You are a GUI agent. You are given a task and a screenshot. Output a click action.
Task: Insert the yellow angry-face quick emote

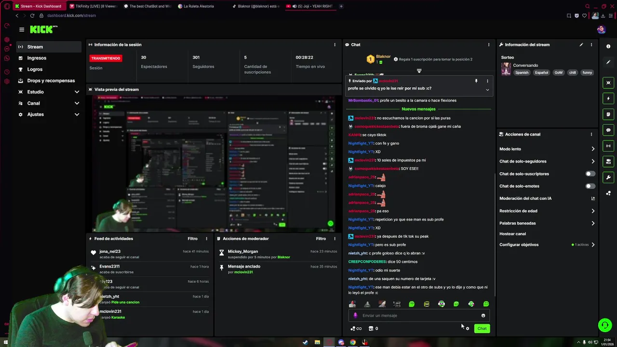(x=427, y=304)
